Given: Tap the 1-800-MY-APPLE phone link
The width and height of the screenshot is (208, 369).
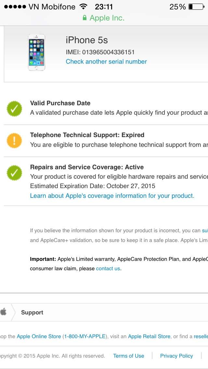Looking at the screenshot, I should [84, 337].
